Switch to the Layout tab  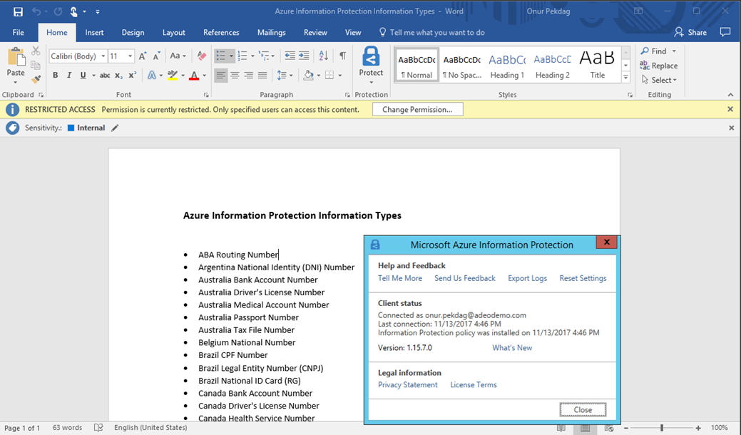(173, 32)
